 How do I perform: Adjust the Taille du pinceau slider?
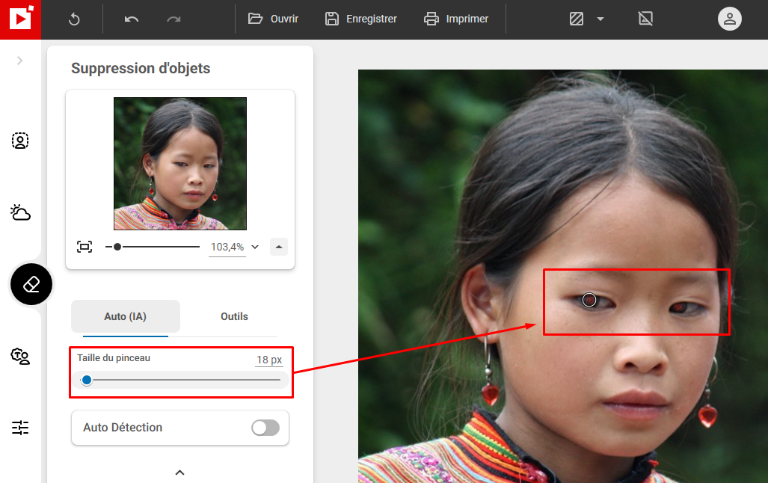tap(87, 380)
